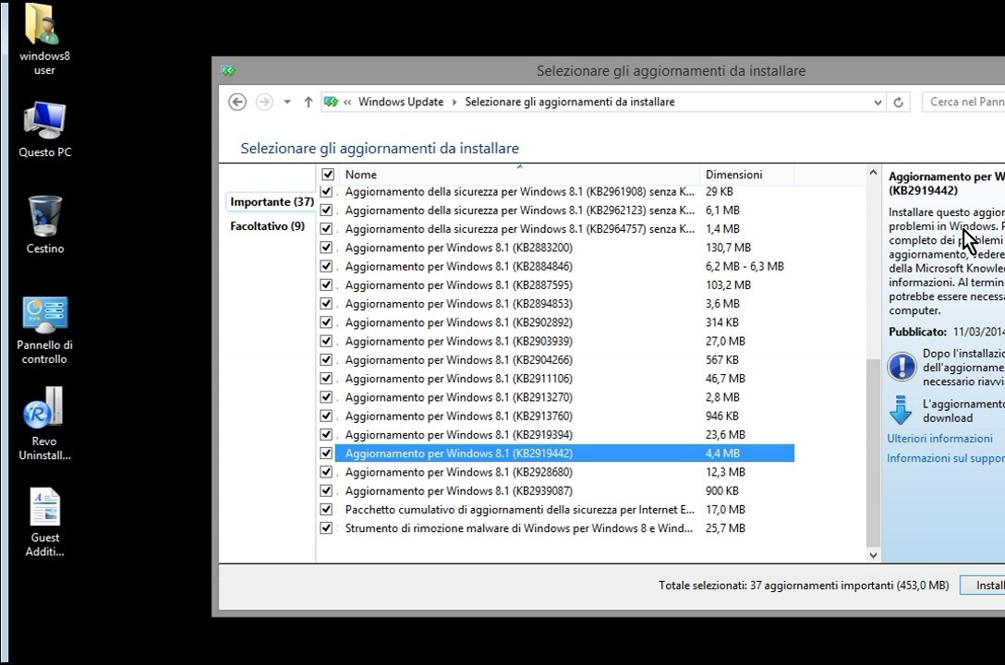The width and height of the screenshot is (1005, 665).
Task: Toggle the select-all checkbox in header
Action: 328,175
